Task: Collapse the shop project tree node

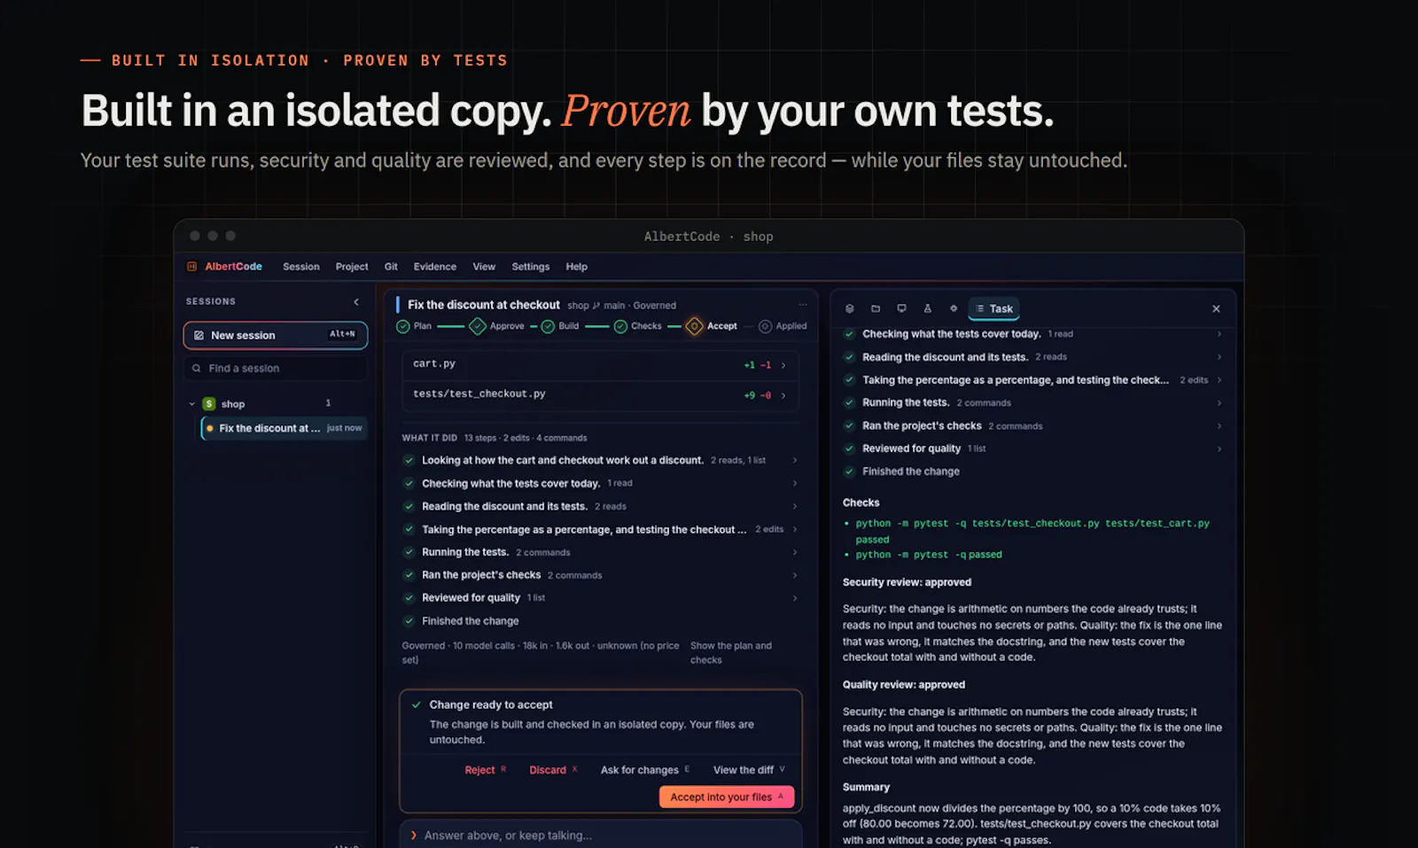Action: point(191,404)
